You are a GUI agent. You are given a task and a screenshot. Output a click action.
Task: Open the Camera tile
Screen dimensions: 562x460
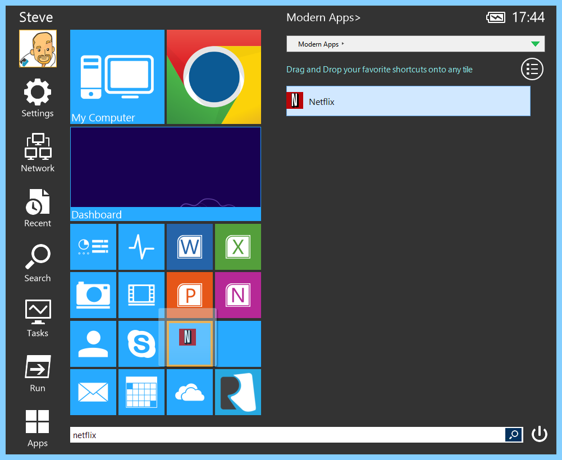point(93,295)
